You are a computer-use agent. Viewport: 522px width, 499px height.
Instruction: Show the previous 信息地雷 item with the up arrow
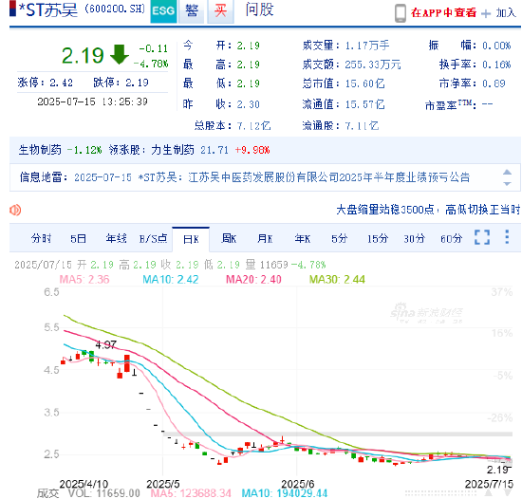coord(507,172)
